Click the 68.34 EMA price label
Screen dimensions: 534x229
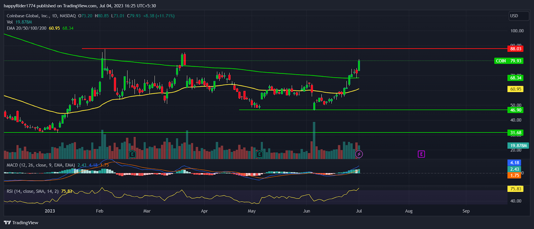coord(515,78)
